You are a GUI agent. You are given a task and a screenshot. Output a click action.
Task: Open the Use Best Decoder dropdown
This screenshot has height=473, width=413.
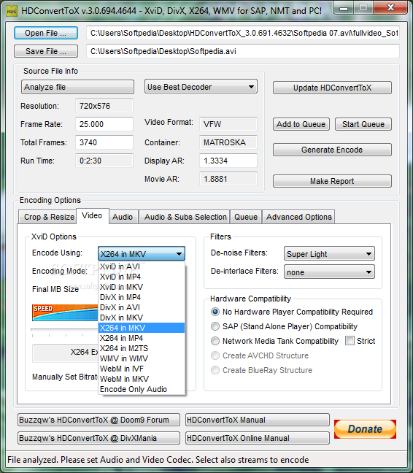click(201, 87)
